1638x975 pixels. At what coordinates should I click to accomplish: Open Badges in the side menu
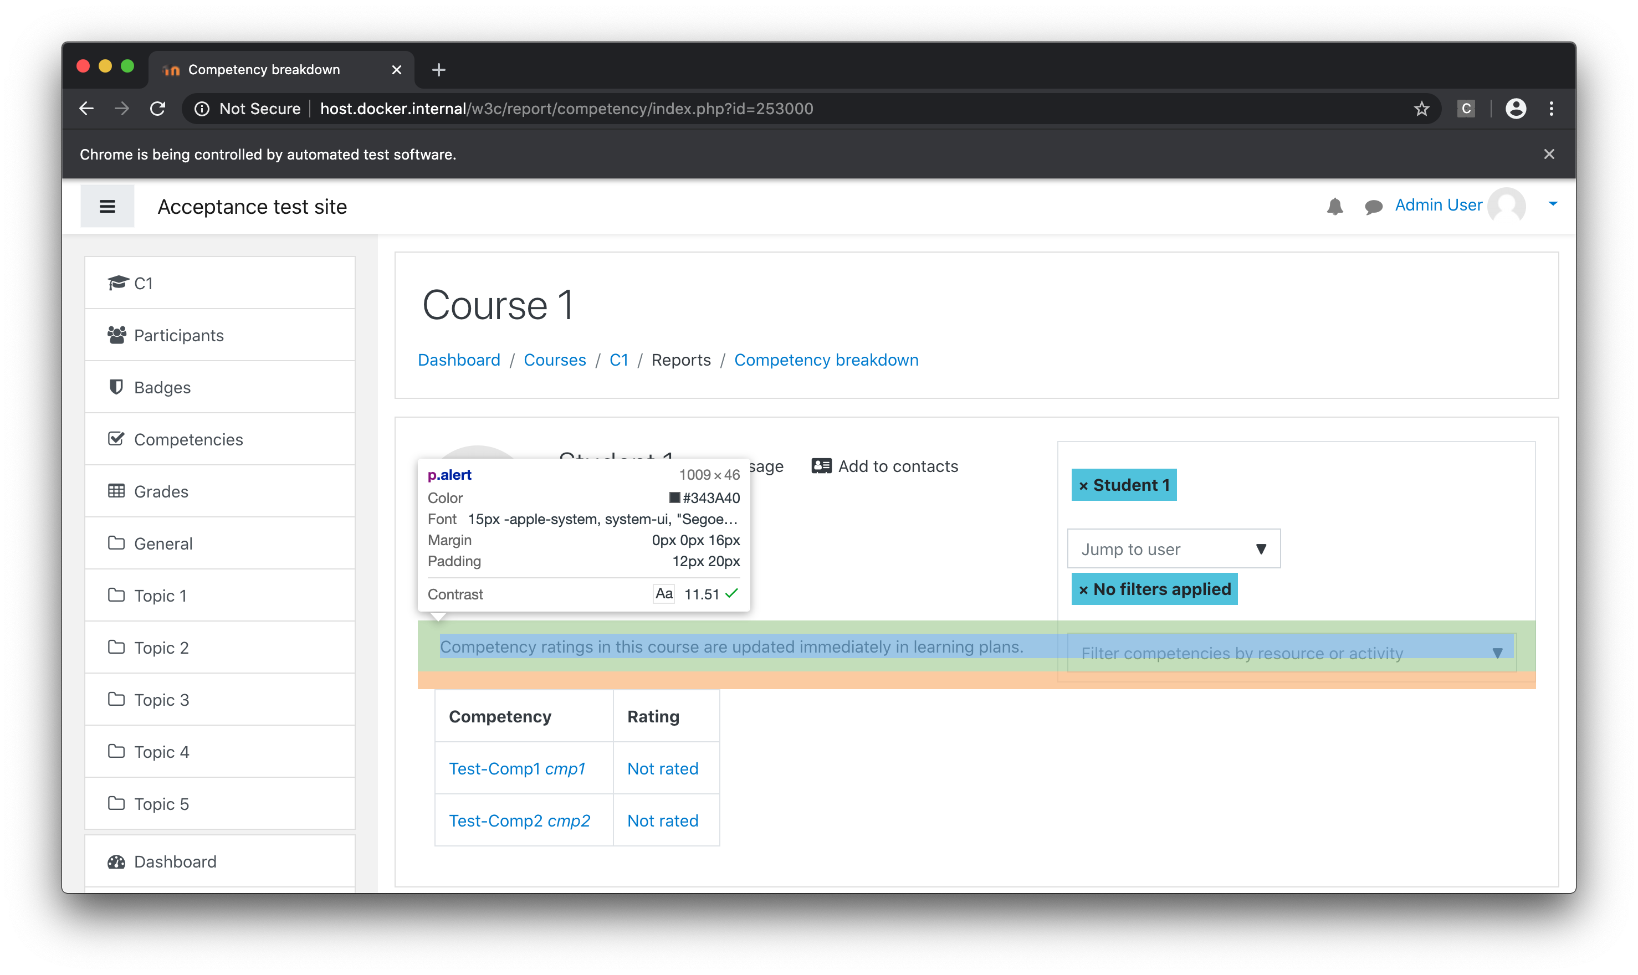tap(220, 387)
